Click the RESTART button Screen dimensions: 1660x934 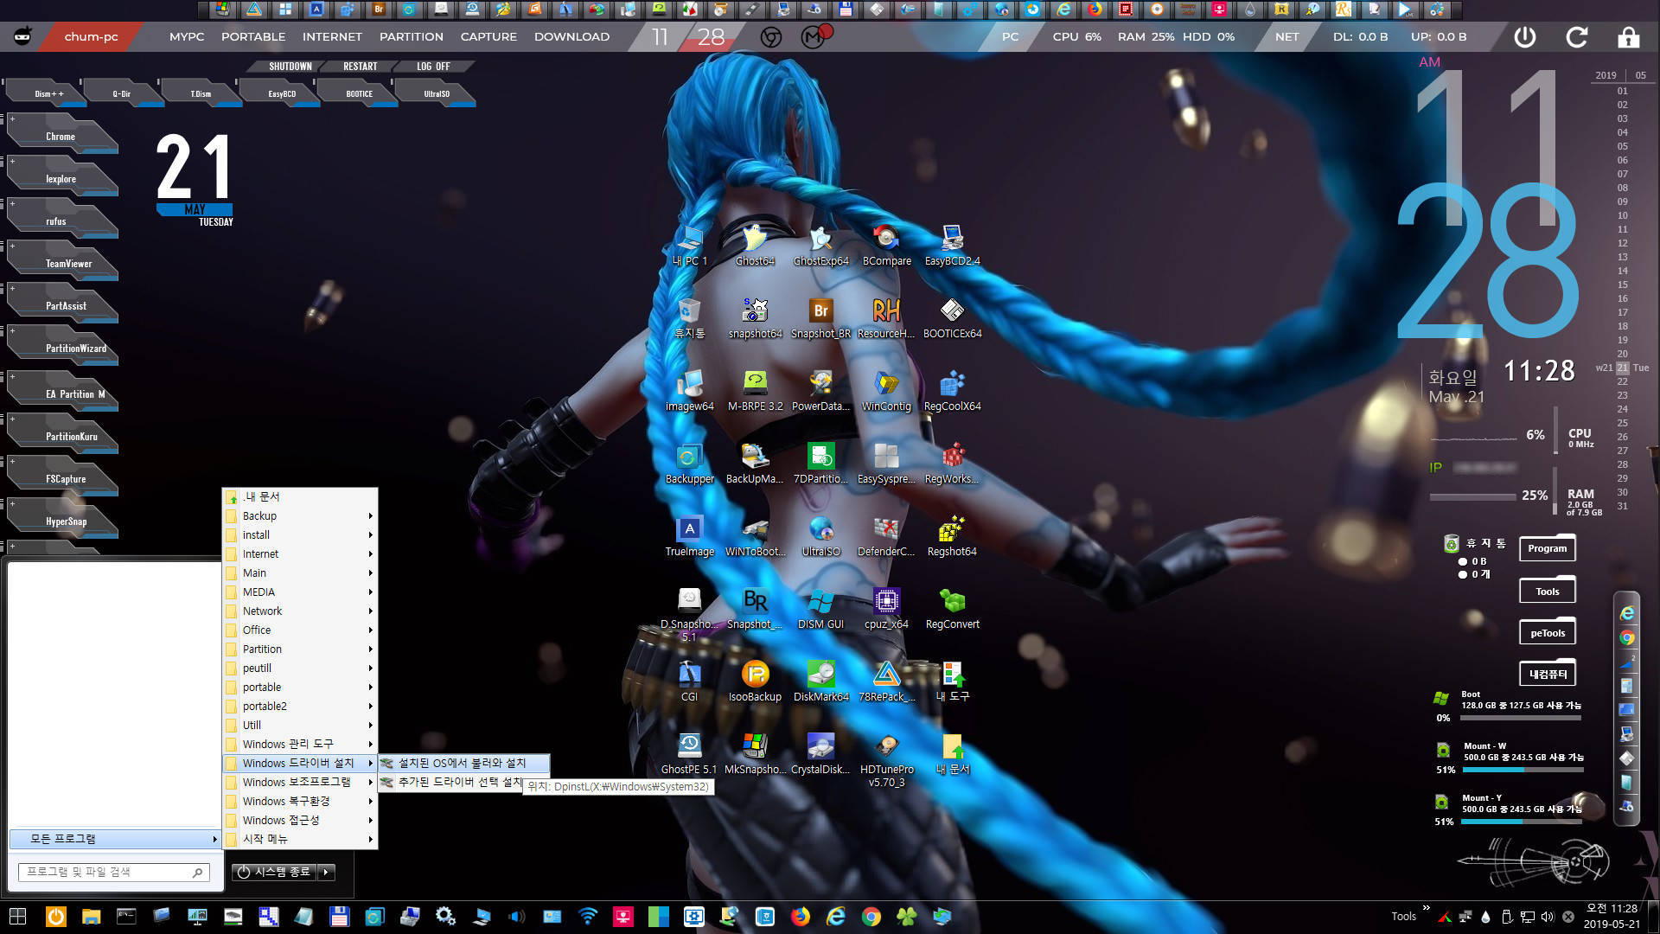[360, 67]
